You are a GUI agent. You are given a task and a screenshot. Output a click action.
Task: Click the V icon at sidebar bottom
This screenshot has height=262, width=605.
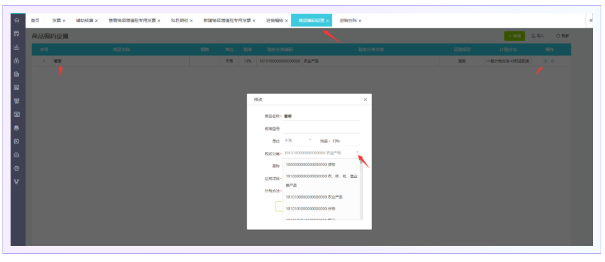17,182
